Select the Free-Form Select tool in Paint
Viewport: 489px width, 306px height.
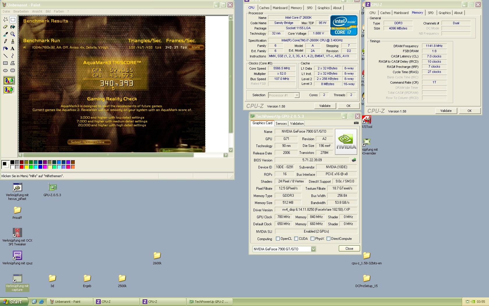pos(6,20)
